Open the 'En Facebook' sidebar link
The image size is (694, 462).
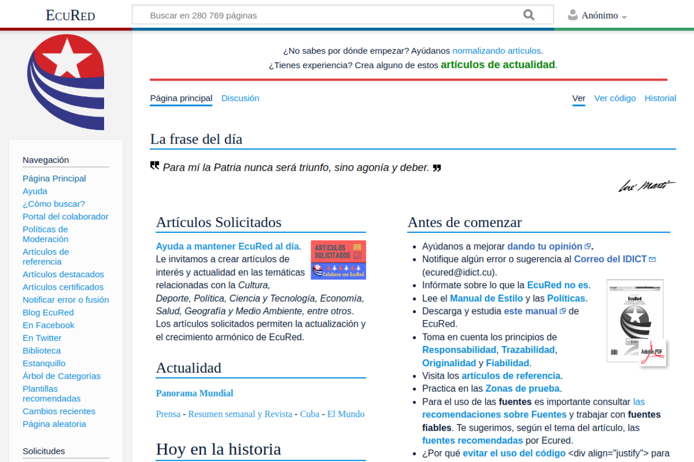tap(48, 326)
